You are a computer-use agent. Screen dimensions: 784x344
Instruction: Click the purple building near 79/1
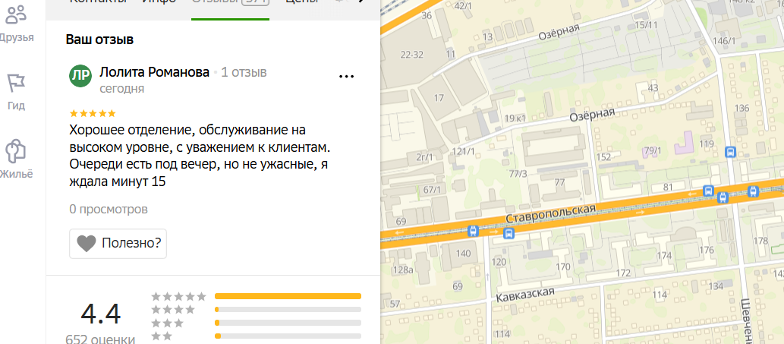[685, 143]
